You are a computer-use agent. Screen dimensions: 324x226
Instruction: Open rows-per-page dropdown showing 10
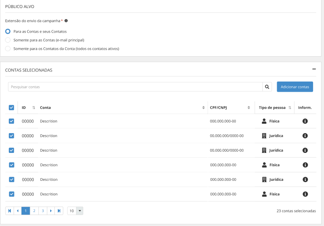coord(76,211)
